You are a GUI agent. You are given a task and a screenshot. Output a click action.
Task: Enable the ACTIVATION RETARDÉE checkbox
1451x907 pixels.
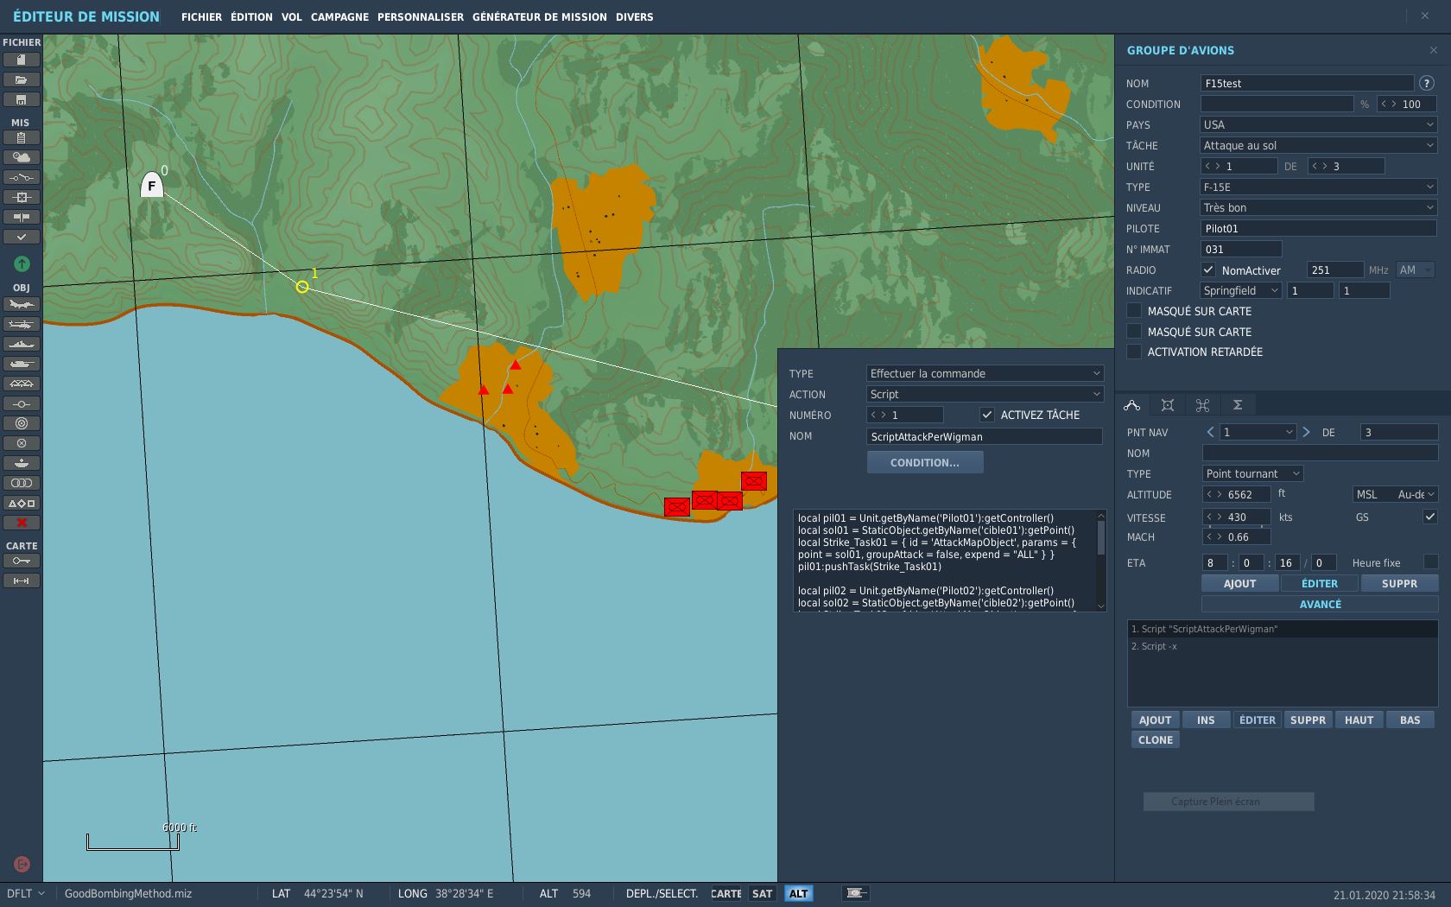click(1134, 352)
